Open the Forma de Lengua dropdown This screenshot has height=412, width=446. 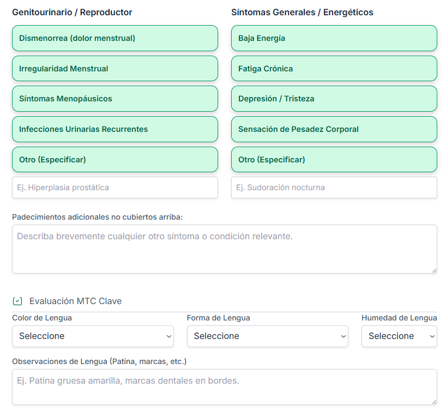(268, 336)
